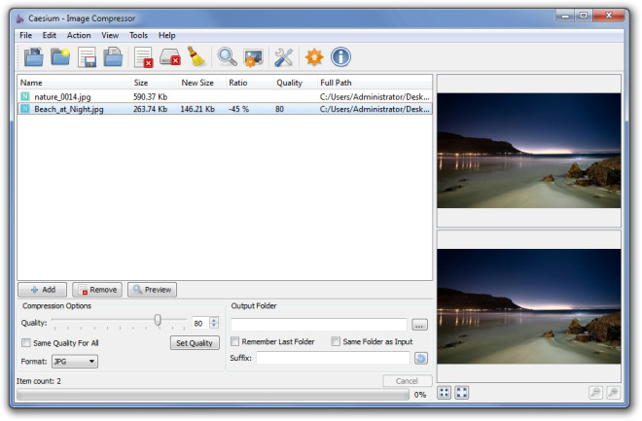642x421 pixels.
Task: Click the Remove Item toolbar icon
Action: coord(143,57)
